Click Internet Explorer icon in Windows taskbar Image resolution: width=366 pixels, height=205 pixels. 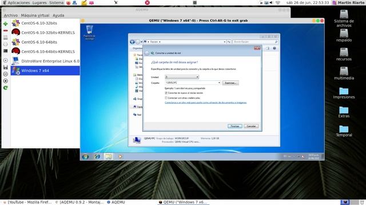97,157
